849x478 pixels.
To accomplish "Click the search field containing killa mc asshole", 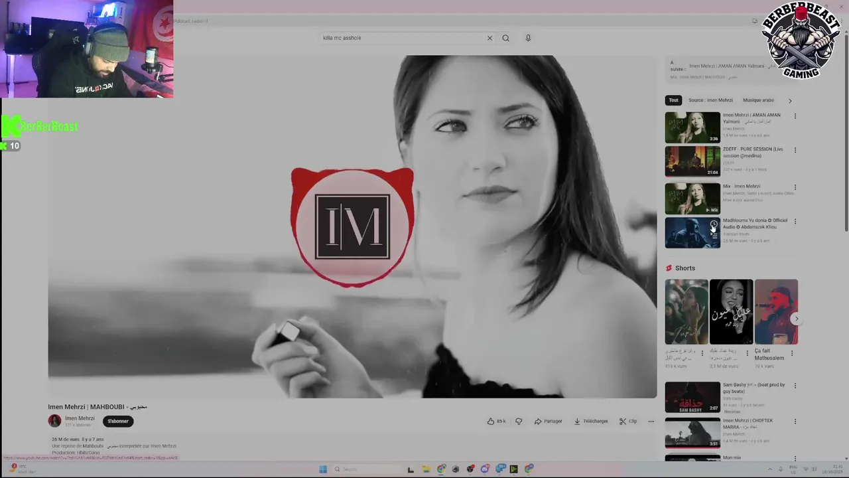I will pos(401,38).
